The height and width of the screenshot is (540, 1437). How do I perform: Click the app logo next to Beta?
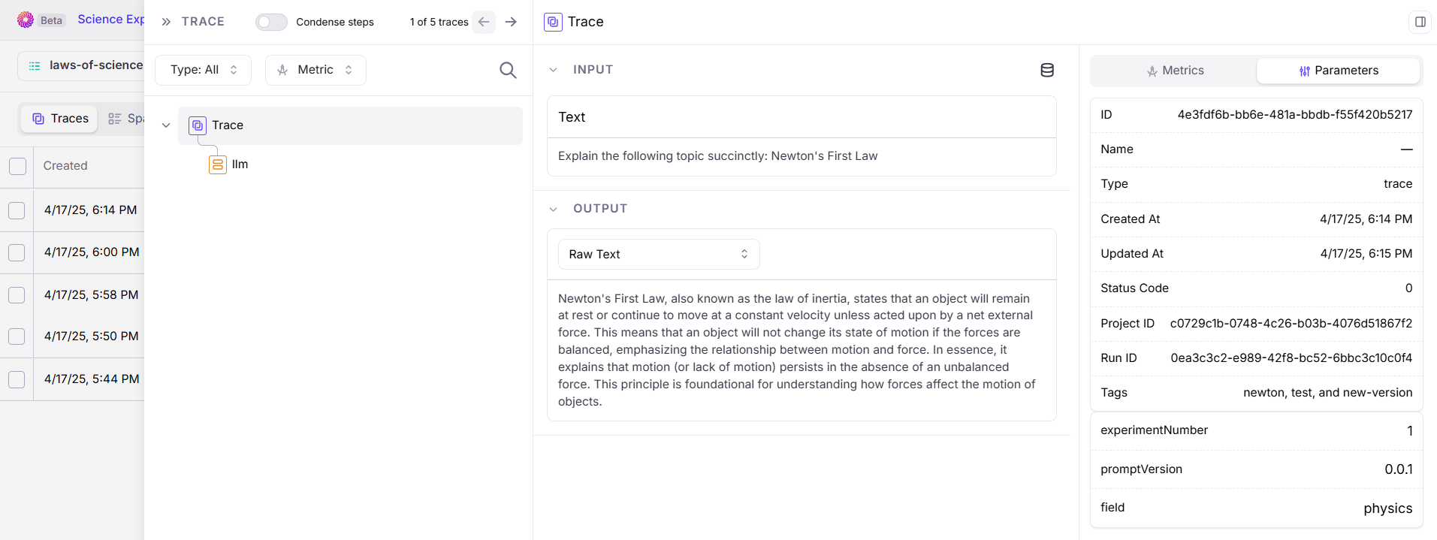coord(26,20)
